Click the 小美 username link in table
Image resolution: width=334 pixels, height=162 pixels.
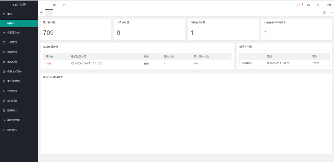(x=48, y=63)
